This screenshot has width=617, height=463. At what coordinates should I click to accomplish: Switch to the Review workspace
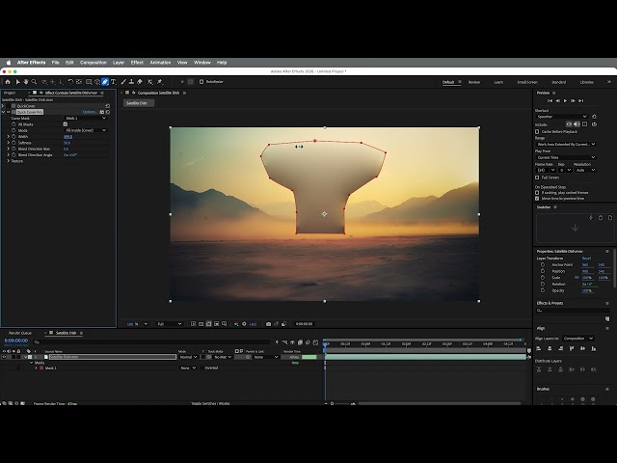point(473,82)
